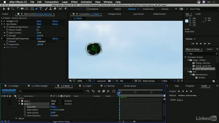This screenshot has height=123, width=219.
Task: Open About for Keylight effect
Action: (x=55, y=21)
